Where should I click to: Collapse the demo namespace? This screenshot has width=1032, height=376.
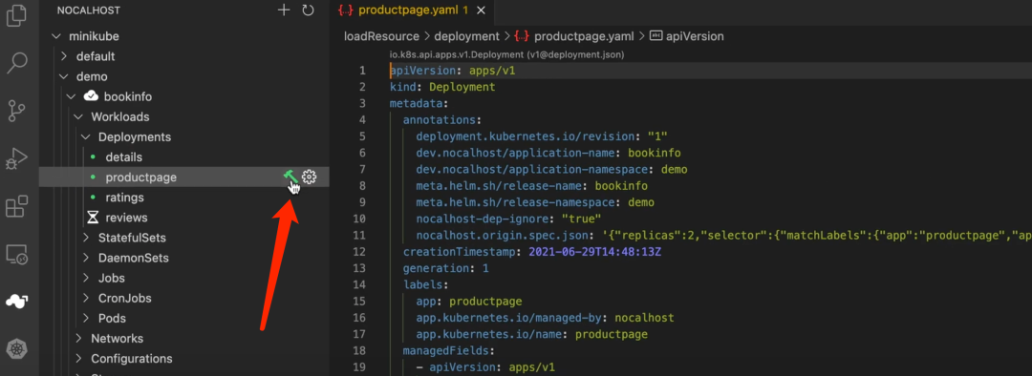[64, 77]
